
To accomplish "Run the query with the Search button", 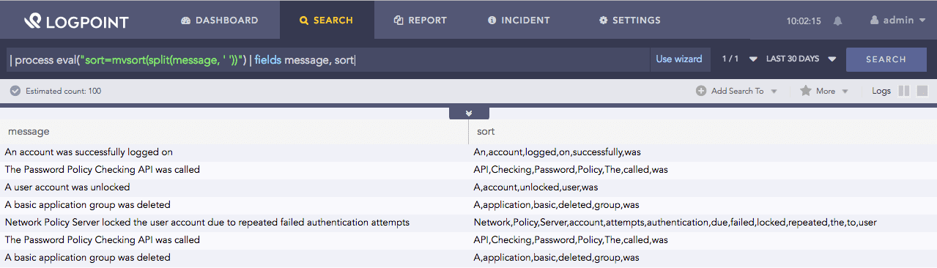I will pyautogui.click(x=886, y=59).
